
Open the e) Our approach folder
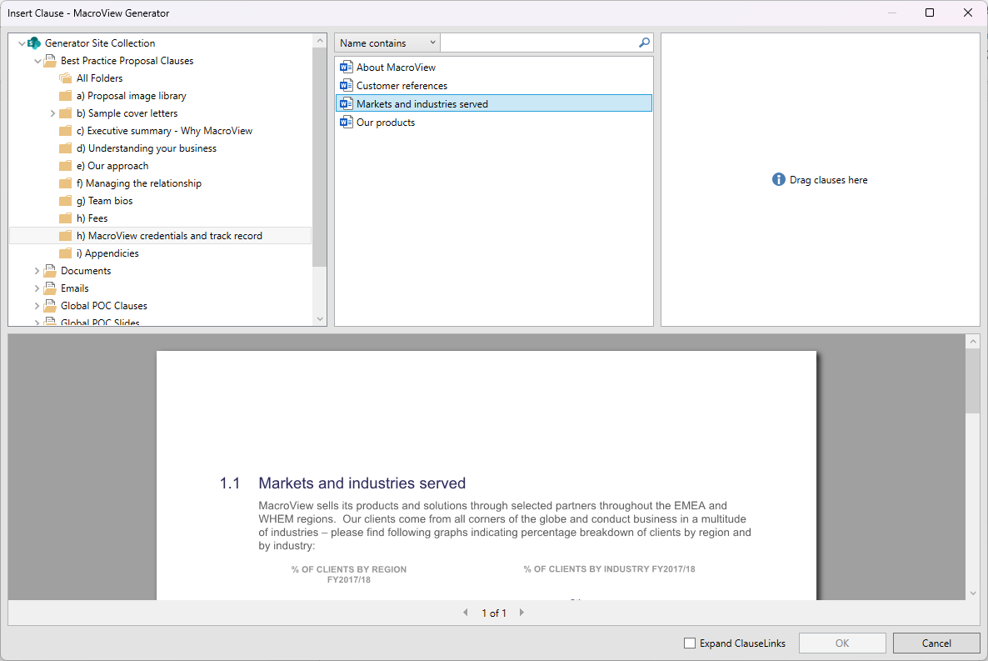pyautogui.click(x=112, y=166)
